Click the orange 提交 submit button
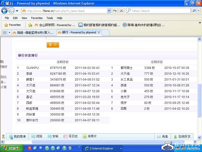Screen dimensions: 202x152 tap(53, 45)
